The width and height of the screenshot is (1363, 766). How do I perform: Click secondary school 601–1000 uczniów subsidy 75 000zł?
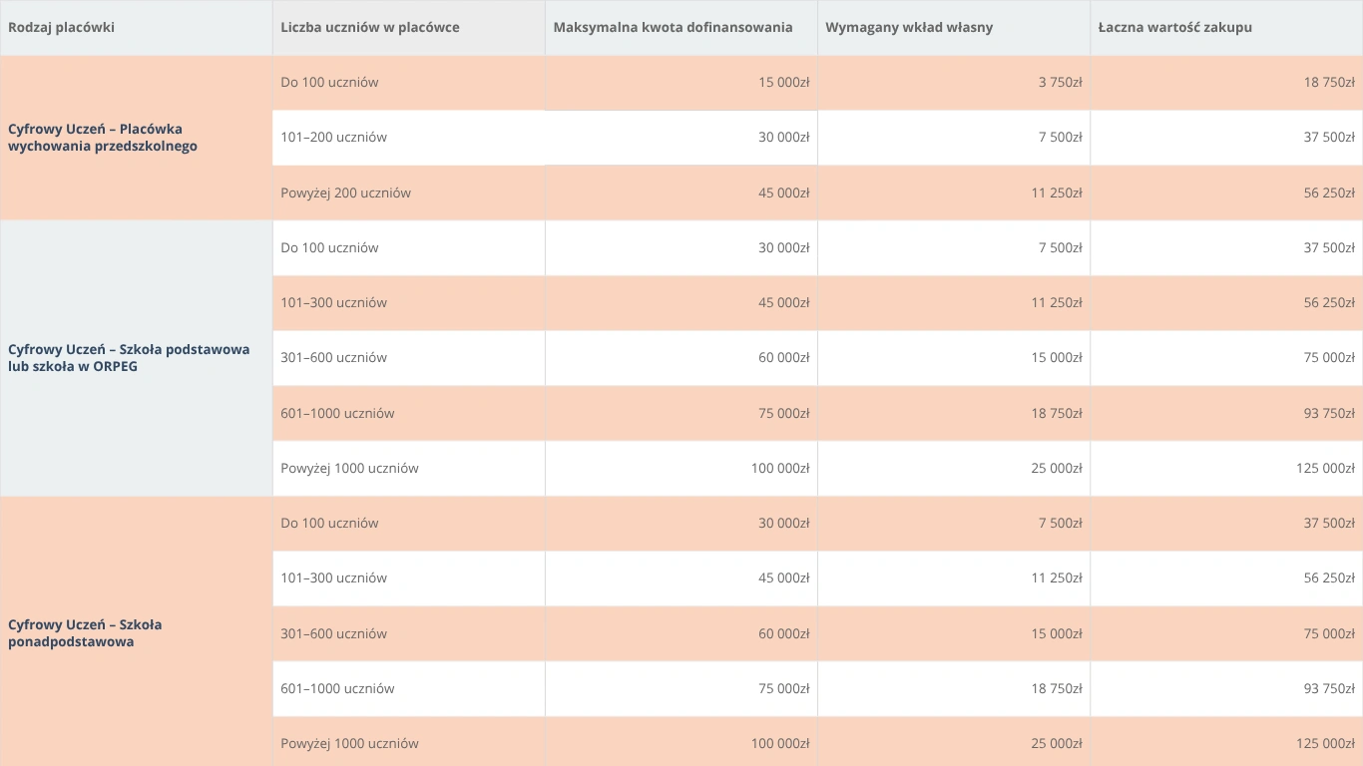coord(681,688)
